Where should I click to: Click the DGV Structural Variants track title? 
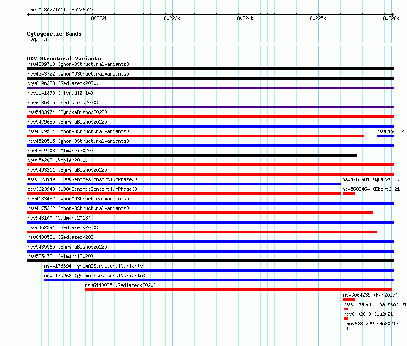tap(64, 59)
